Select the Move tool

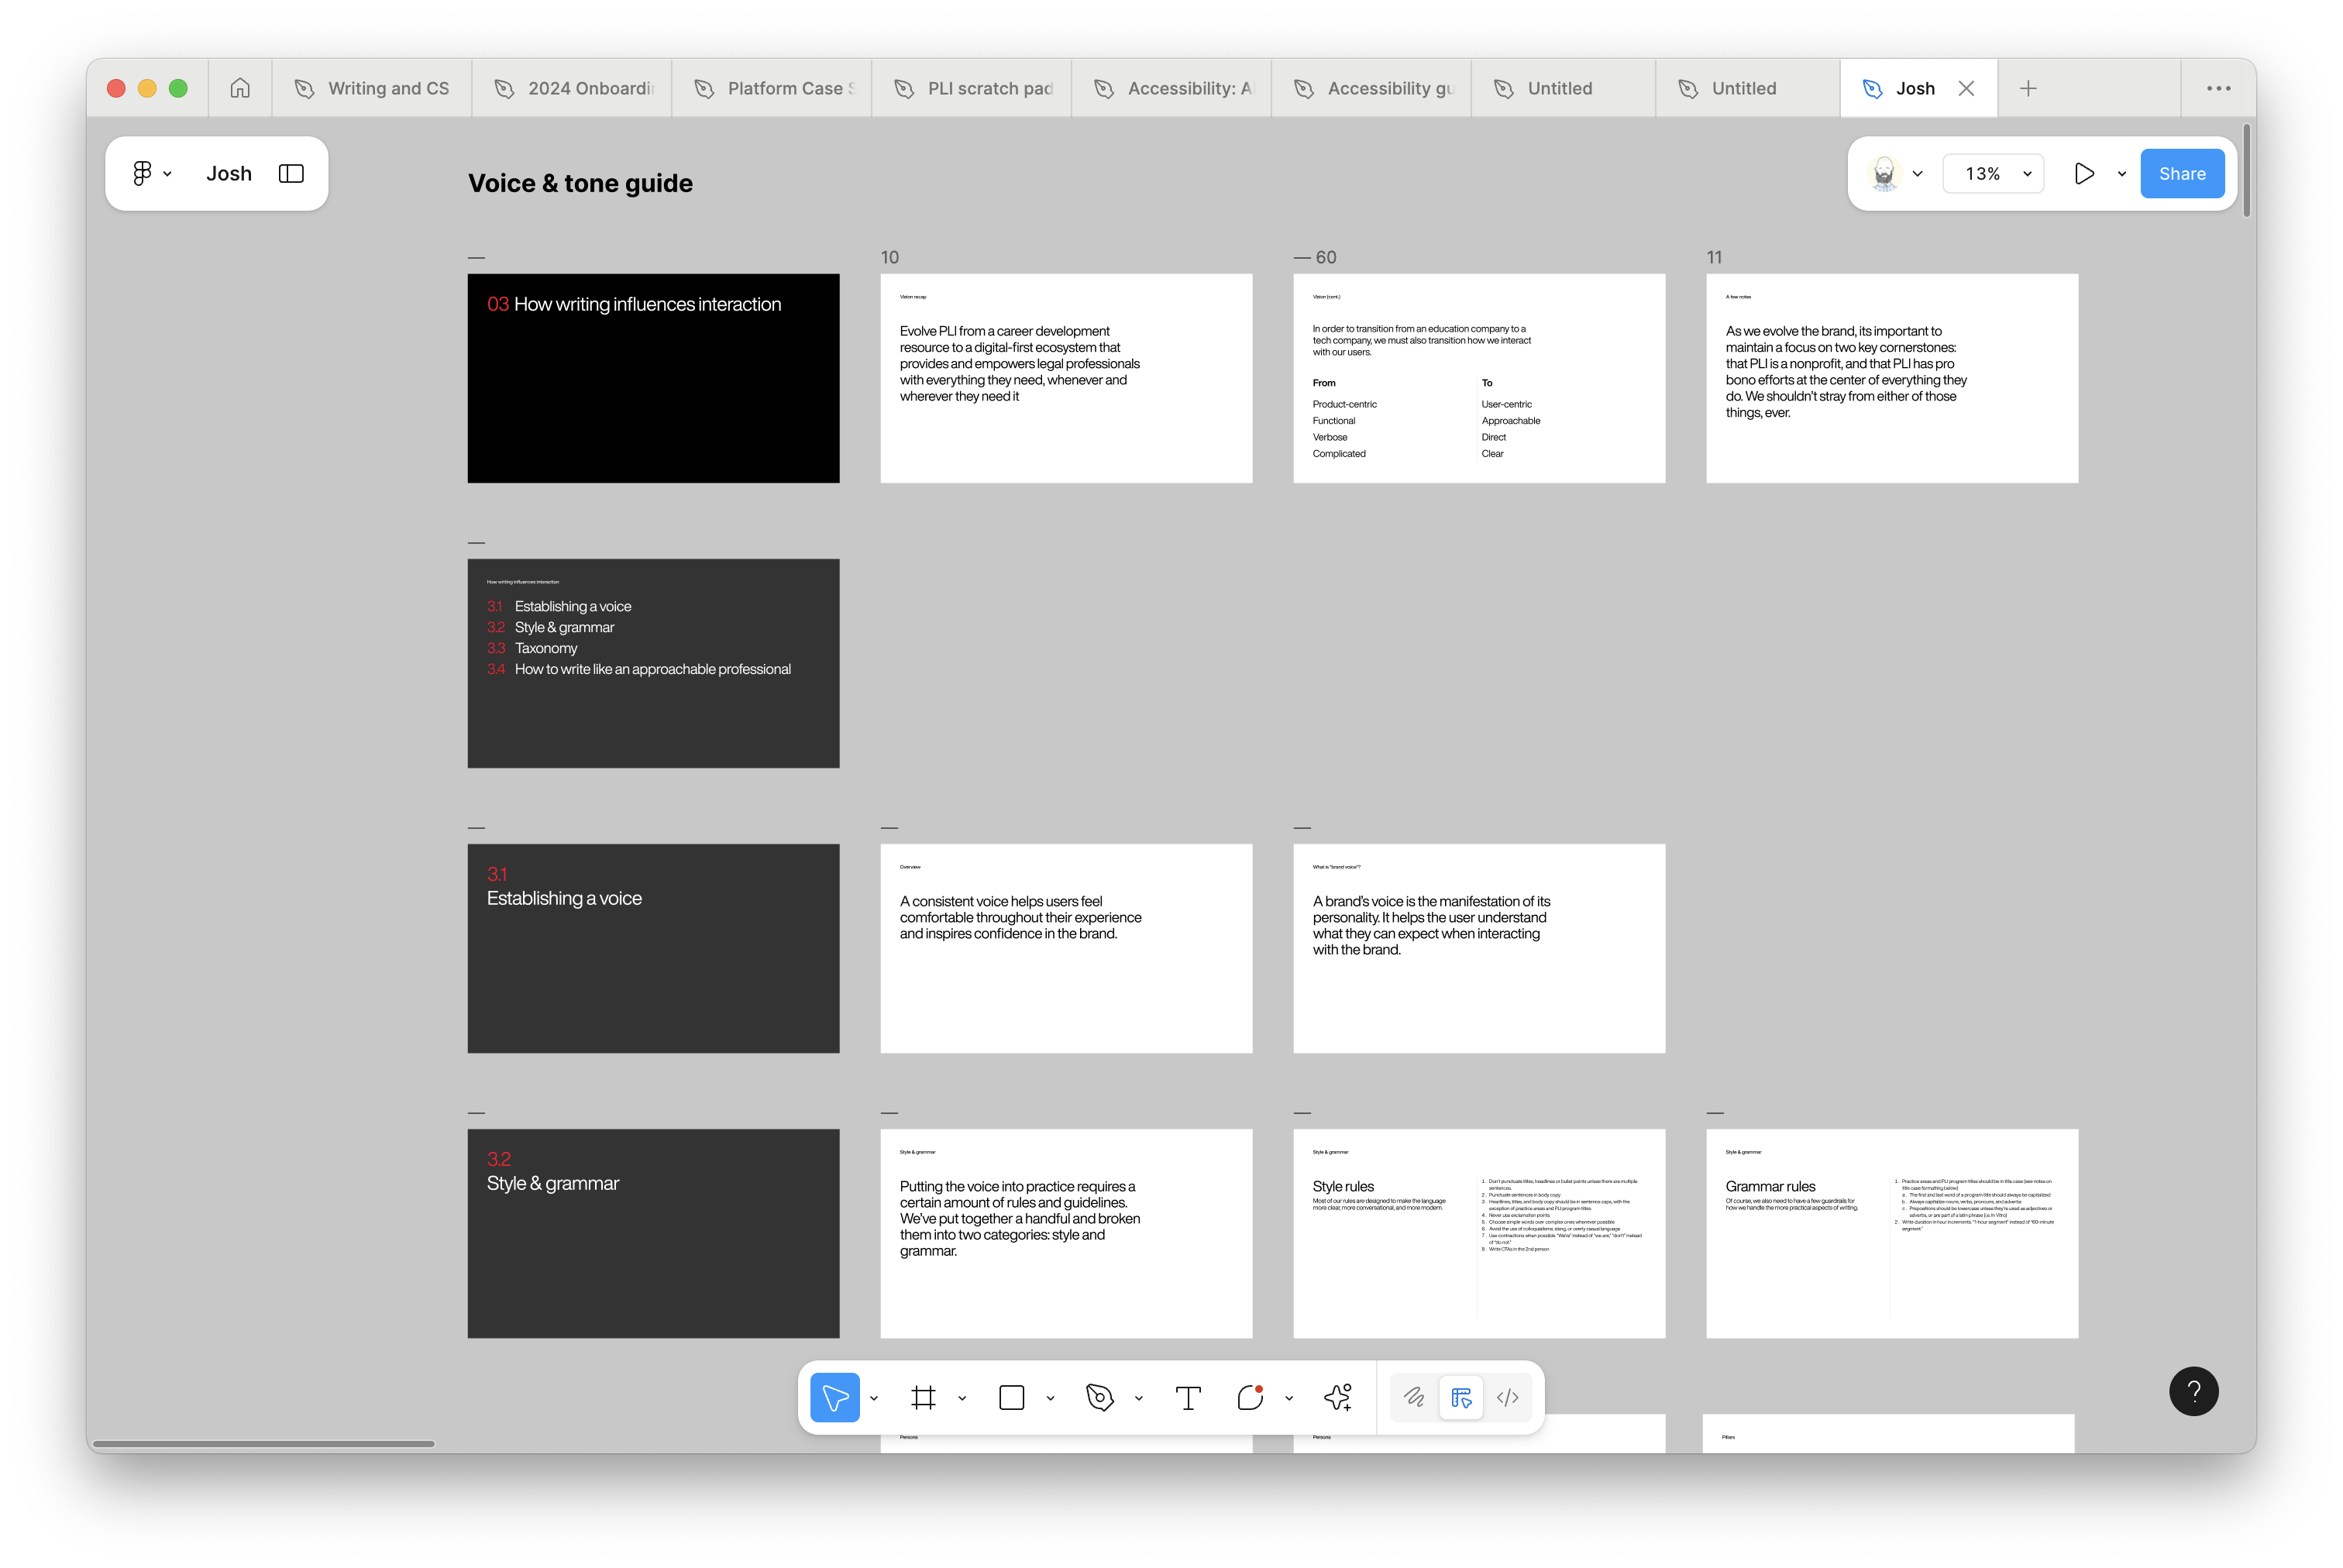(834, 1397)
